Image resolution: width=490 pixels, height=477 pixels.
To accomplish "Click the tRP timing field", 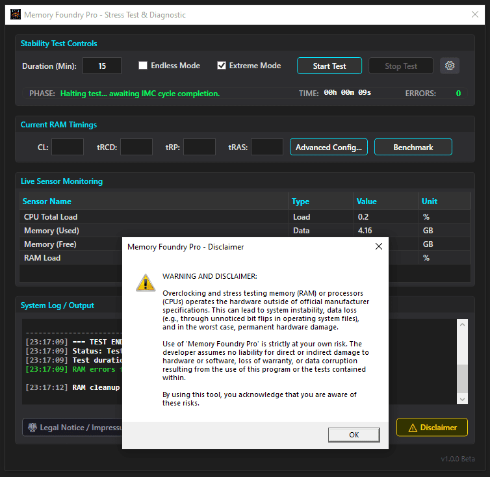I will point(200,147).
